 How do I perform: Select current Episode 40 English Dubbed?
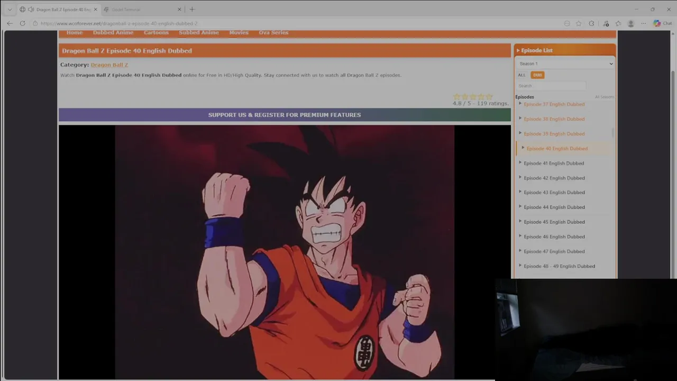coord(557,149)
